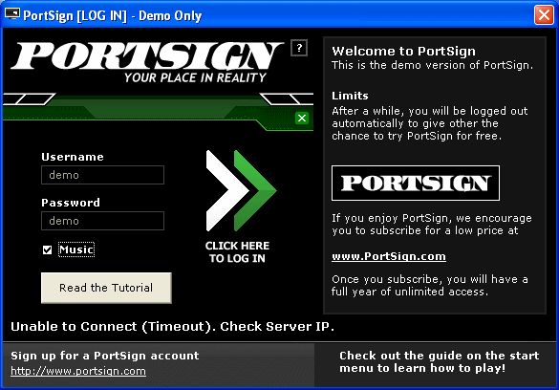Click 'Sign up for a PortSign account' text

click(105, 356)
